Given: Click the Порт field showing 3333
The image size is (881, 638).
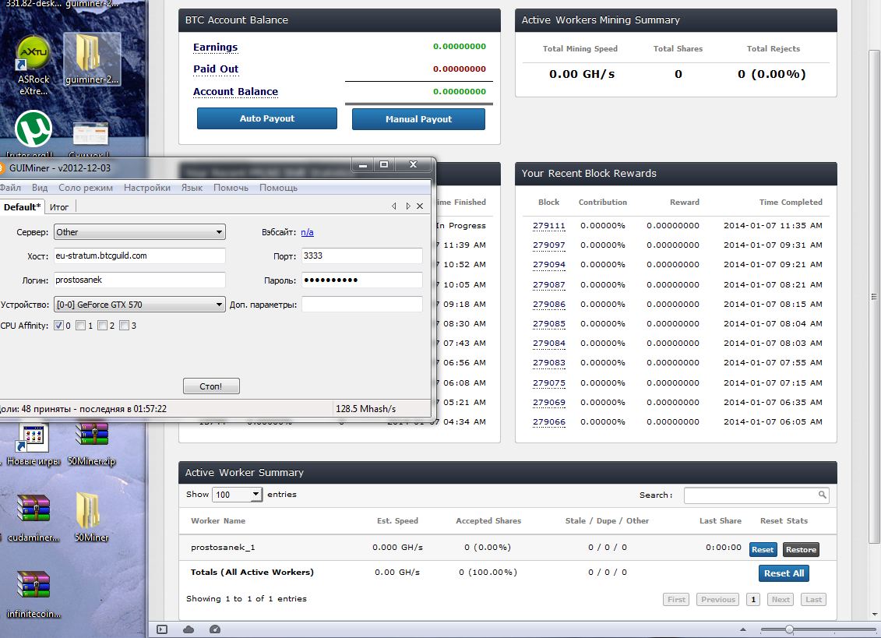Looking at the screenshot, I should pos(362,256).
